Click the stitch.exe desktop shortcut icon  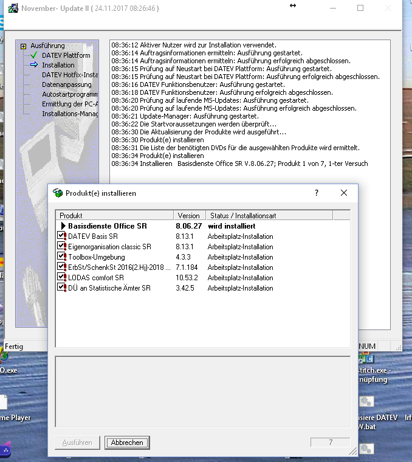(x=366, y=359)
